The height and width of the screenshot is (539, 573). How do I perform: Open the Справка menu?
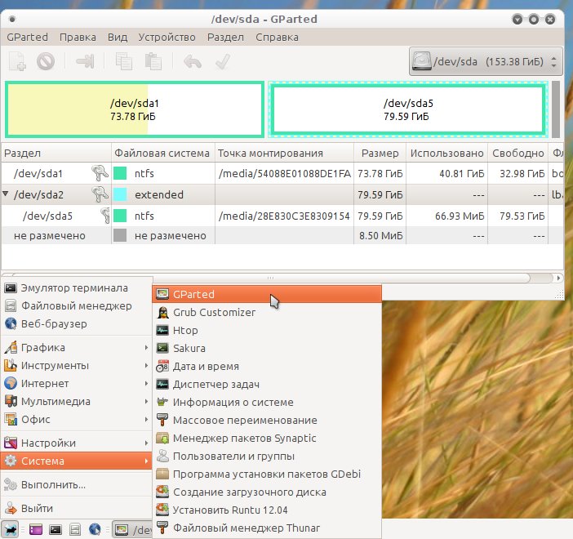277,38
